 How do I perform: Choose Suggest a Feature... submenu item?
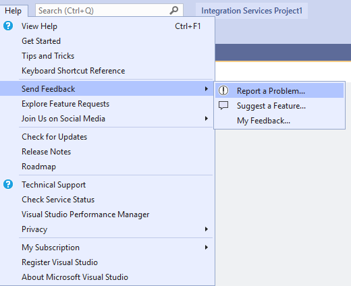coord(279,106)
